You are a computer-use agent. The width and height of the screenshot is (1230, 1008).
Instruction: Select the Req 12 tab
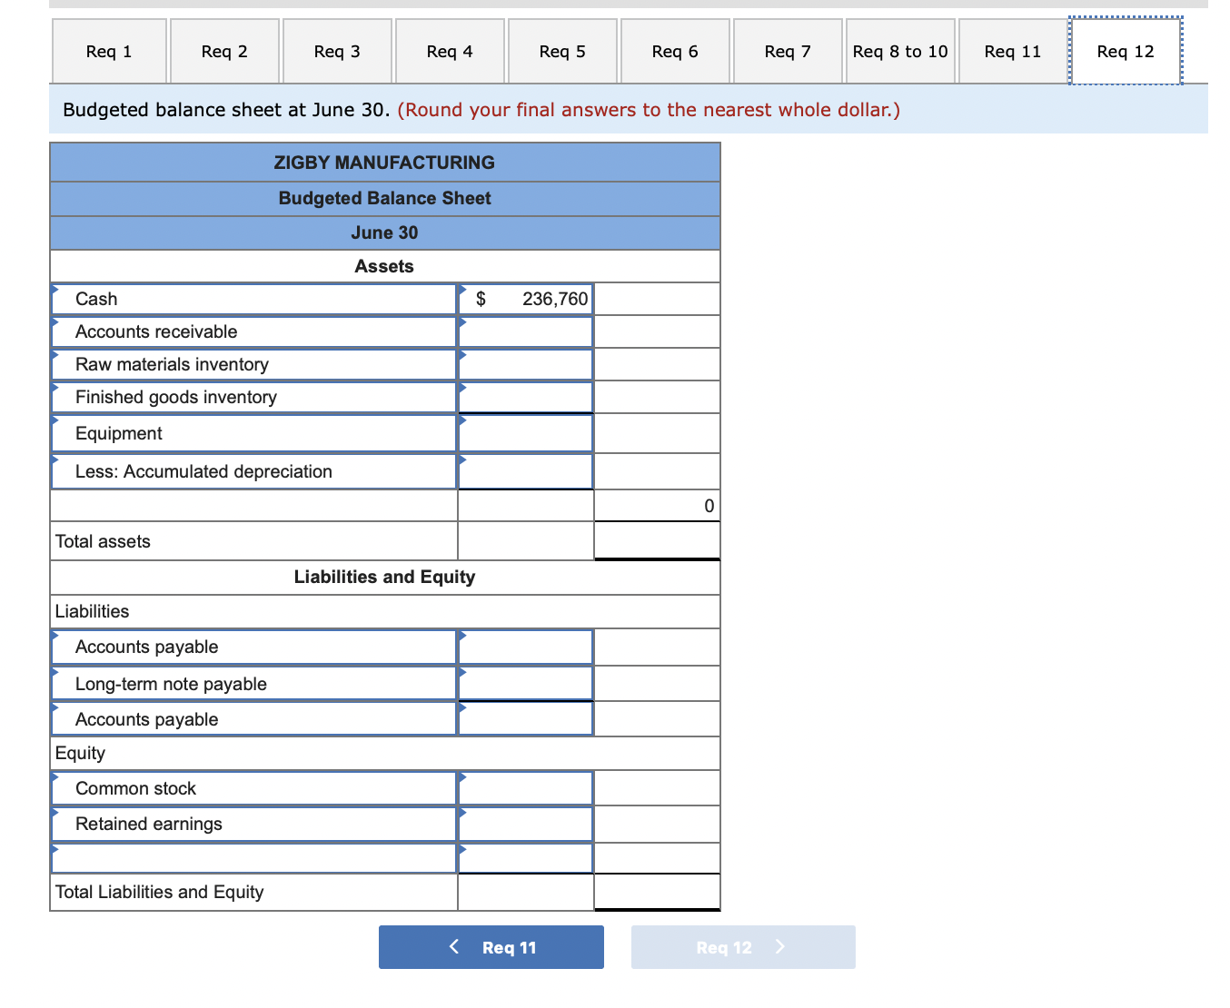pyautogui.click(x=1126, y=52)
